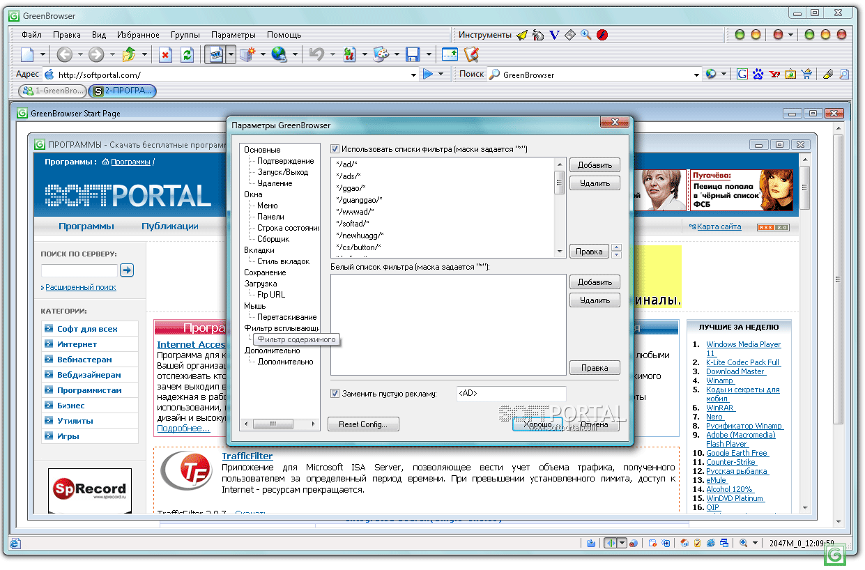Click the pencil edit icon on main toolbar
The image size is (865, 570).
(x=471, y=54)
